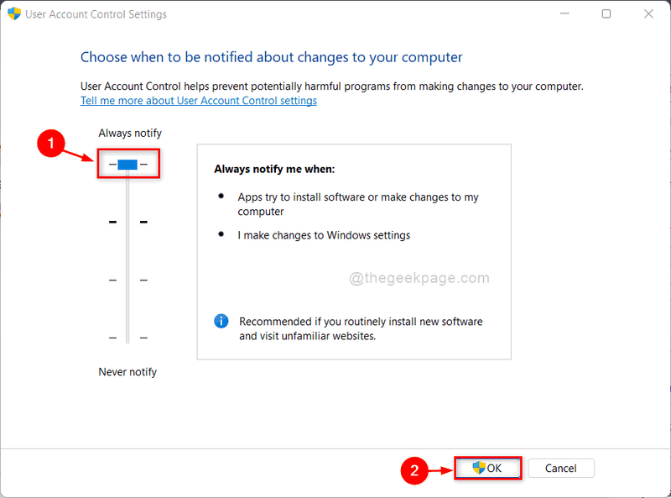Click the Always notify me when heading
Viewport: 671px width, 498px height.
point(274,170)
